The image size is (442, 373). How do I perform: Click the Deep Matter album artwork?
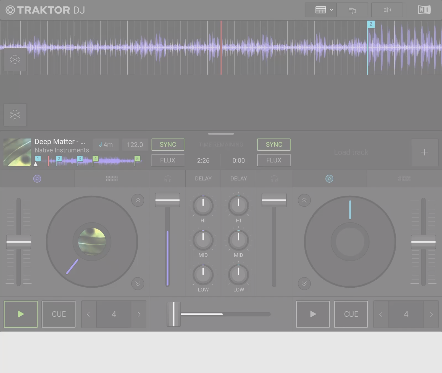pos(17,152)
